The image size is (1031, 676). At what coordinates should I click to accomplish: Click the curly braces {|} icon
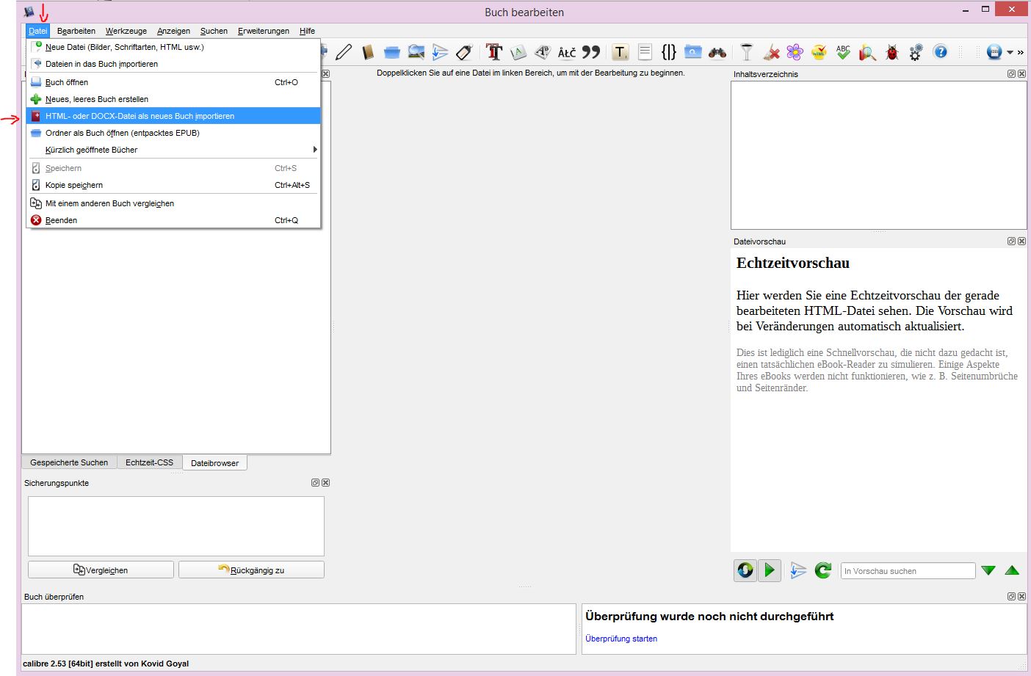tap(669, 52)
